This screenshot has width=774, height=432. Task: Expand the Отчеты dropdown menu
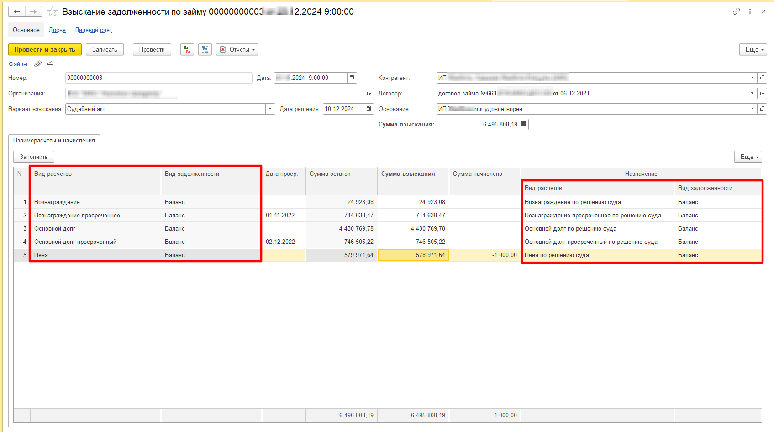pyautogui.click(x=237, y=49)
